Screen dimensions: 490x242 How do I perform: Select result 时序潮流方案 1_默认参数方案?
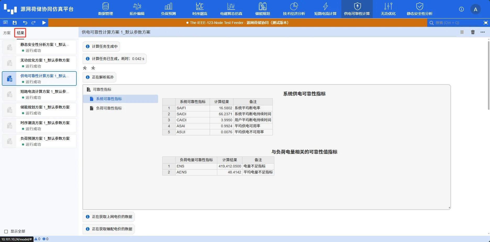pyautogui.click(x=39, y=125)
